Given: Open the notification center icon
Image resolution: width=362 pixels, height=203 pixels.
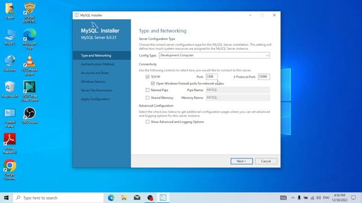Looking at the screenshot, I should pyautogui.click(x=354, y=198).
